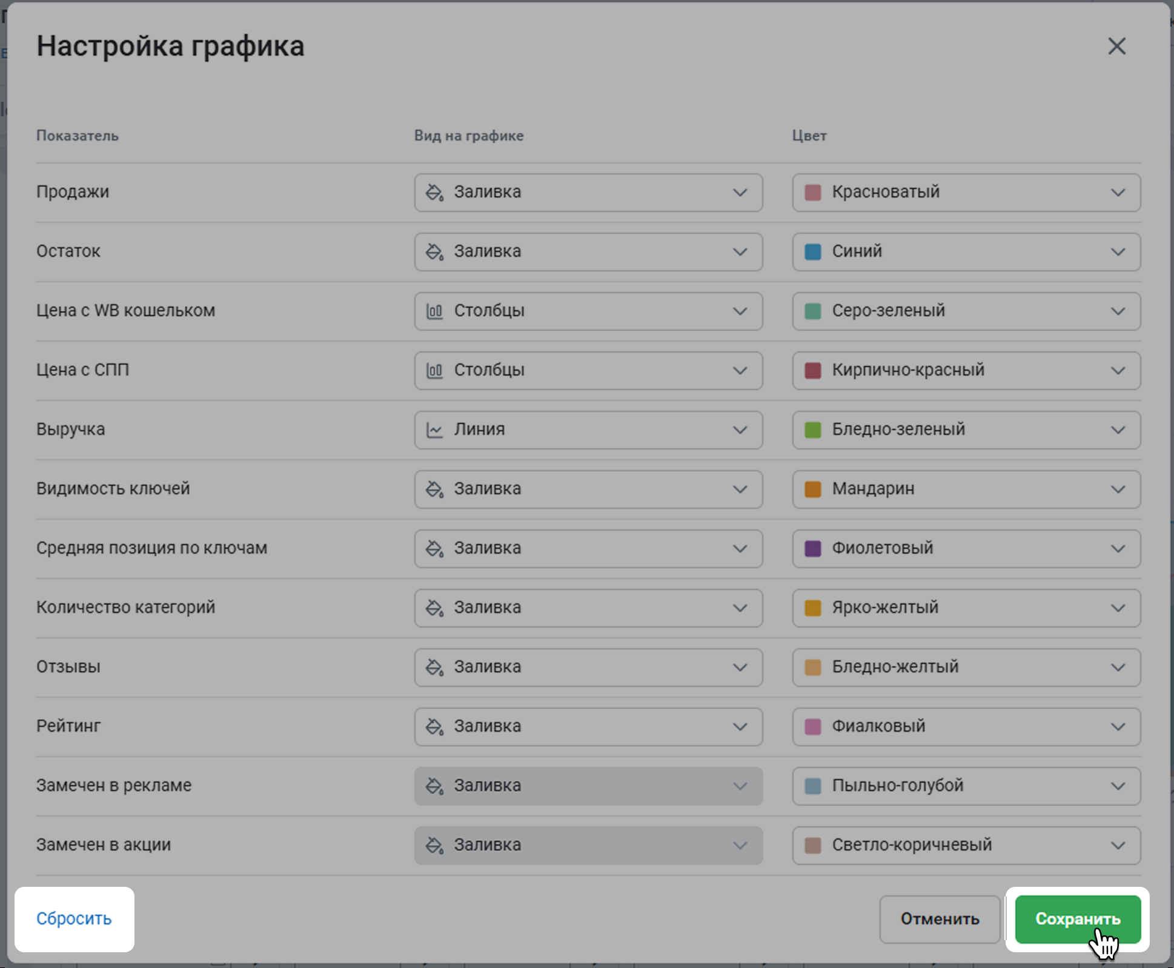Click the line chart icon in Выручка row

(x=434, y=430)
